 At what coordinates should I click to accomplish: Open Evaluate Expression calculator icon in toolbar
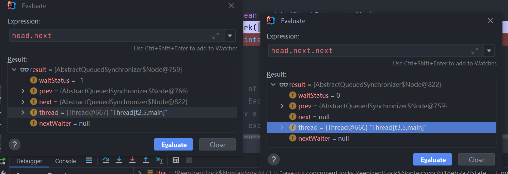click(176, 160)
